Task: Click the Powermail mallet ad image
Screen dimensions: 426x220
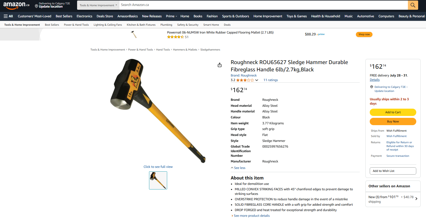Action: tap(134, 34)
